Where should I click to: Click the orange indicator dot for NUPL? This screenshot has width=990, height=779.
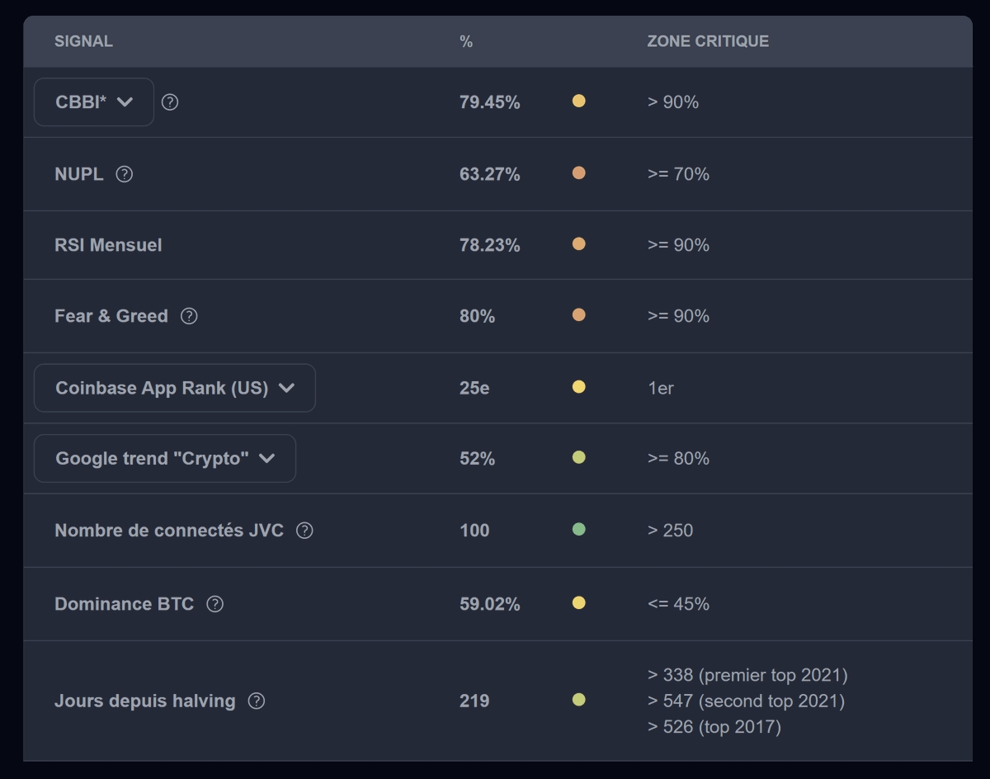[x=579, y=173]
